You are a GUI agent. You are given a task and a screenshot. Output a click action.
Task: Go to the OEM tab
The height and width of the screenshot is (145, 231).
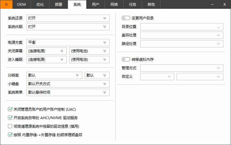coord(22,4)
